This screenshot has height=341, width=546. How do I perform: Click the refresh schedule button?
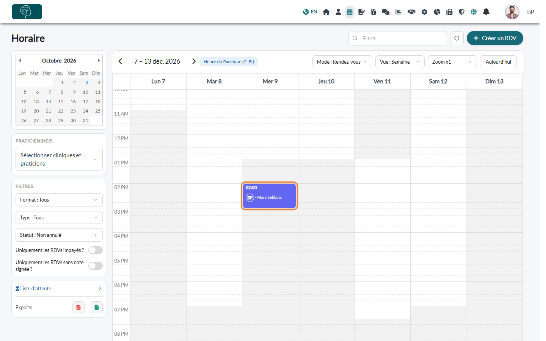point(457,38)
